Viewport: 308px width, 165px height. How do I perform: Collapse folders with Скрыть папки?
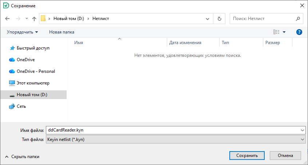(22, 157)
